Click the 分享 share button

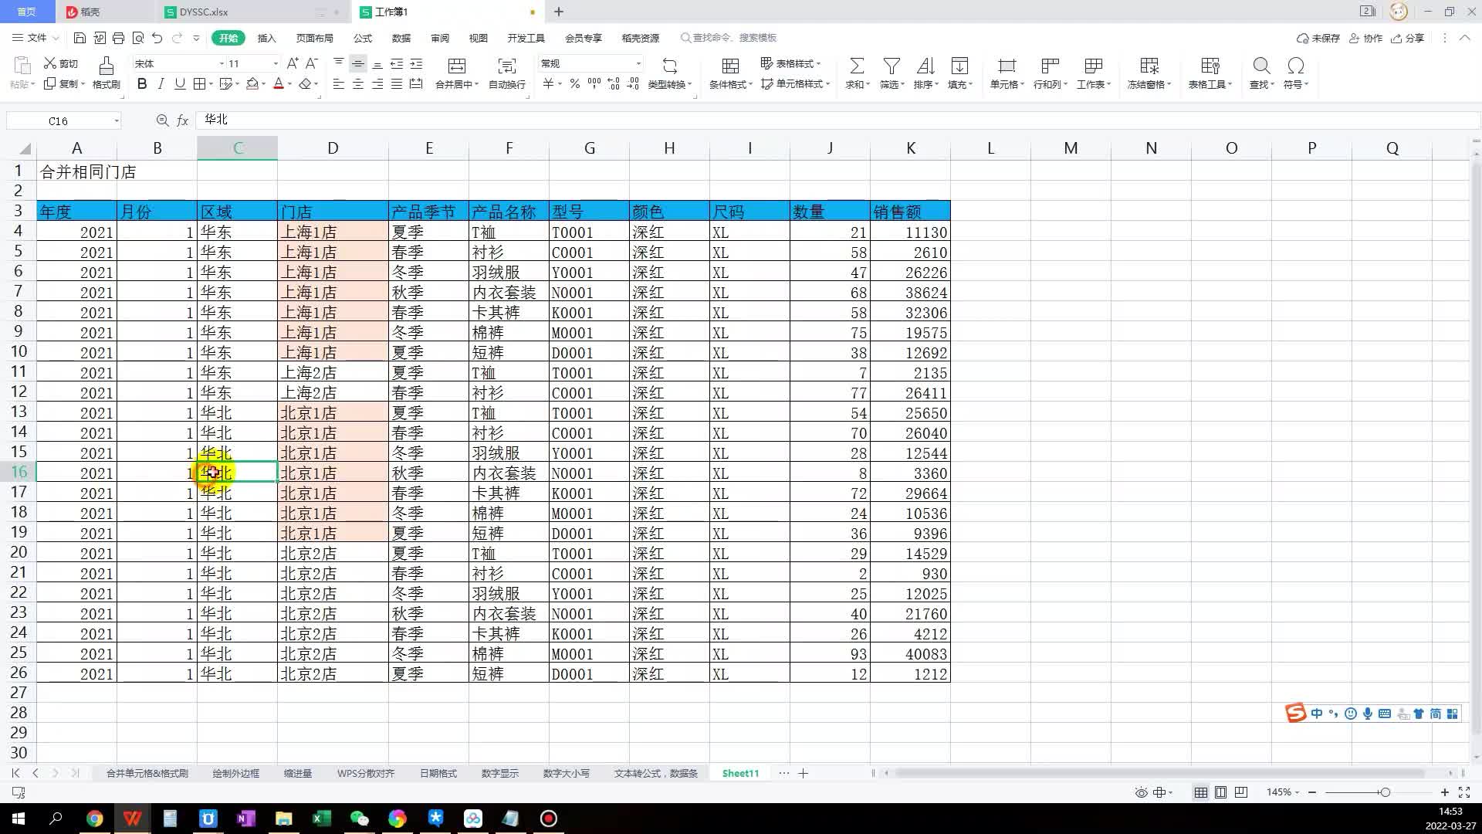(x=1408, y=38)
